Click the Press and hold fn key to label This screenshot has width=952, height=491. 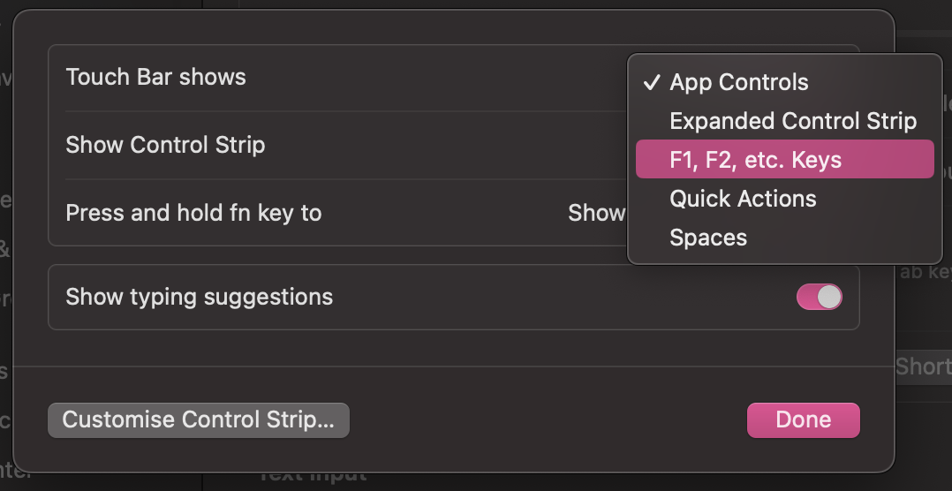(193, 213)
